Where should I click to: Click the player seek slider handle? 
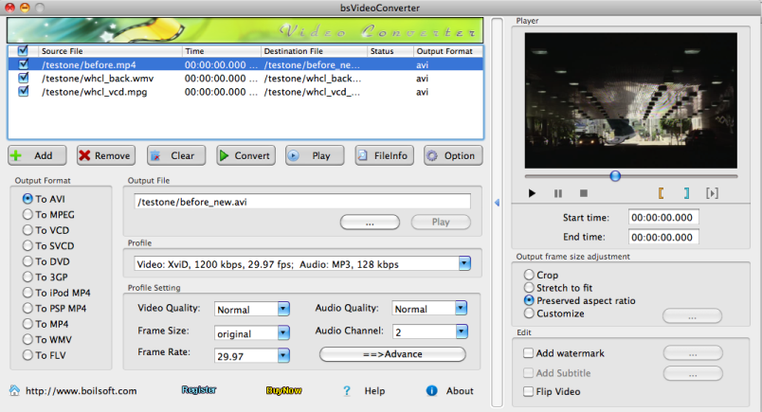point(615,175)
